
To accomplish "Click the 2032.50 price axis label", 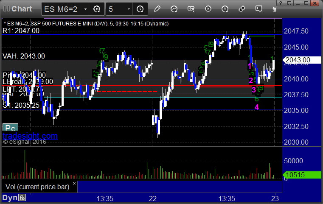I will (296, 126).
